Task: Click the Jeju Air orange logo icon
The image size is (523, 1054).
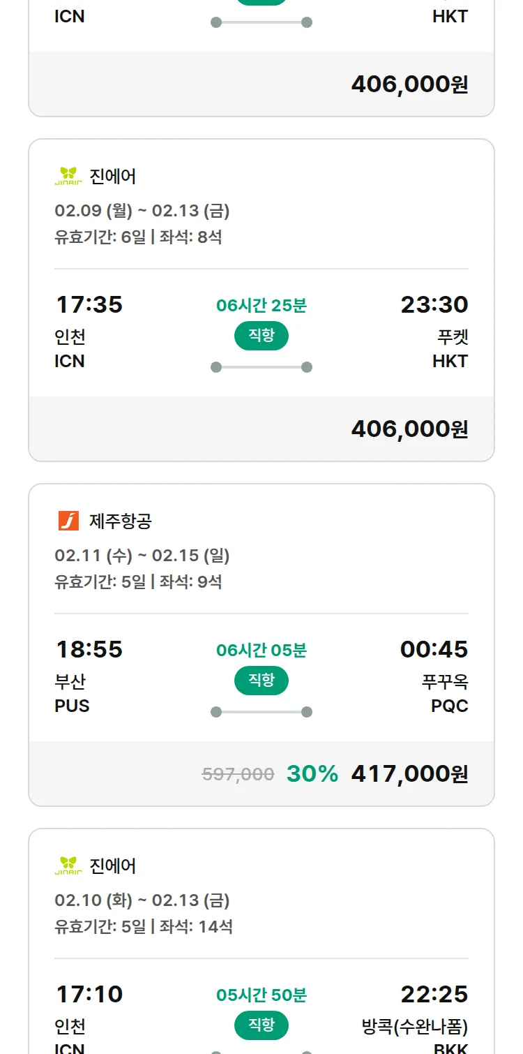Action: tap(68, 521)
